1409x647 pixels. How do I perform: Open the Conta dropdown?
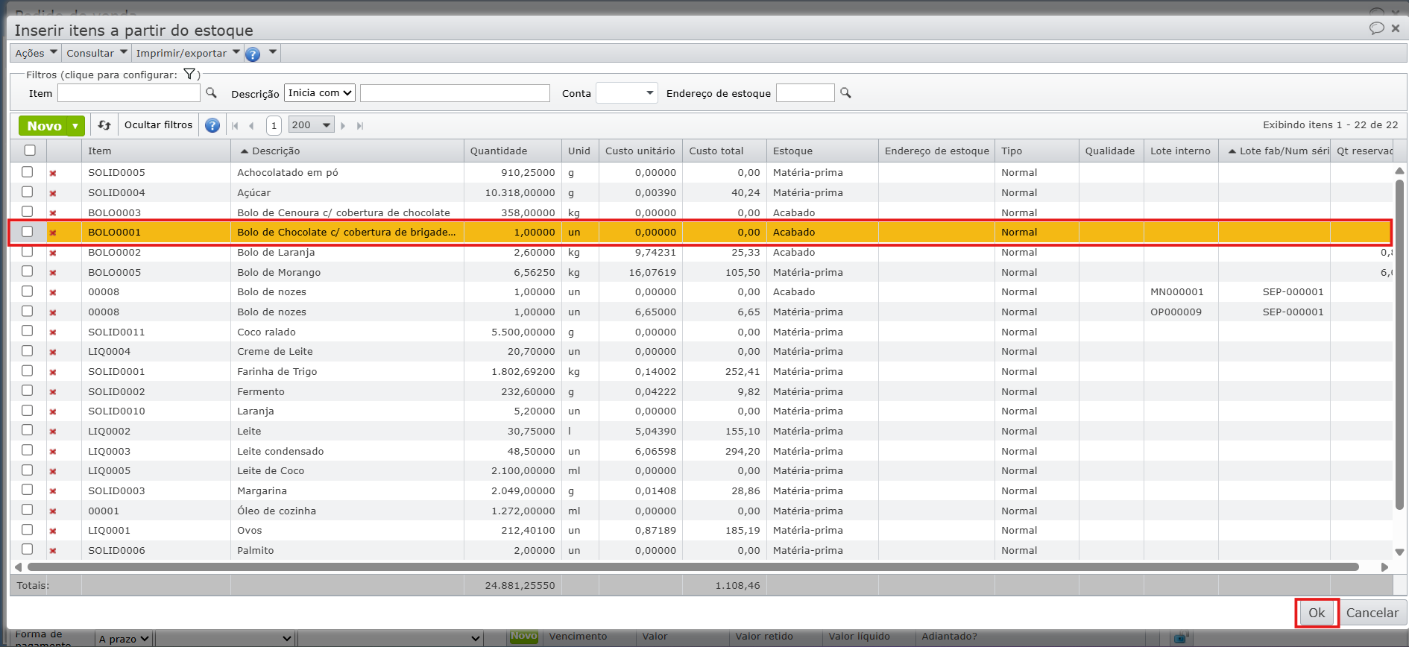[x=627, y=93]
